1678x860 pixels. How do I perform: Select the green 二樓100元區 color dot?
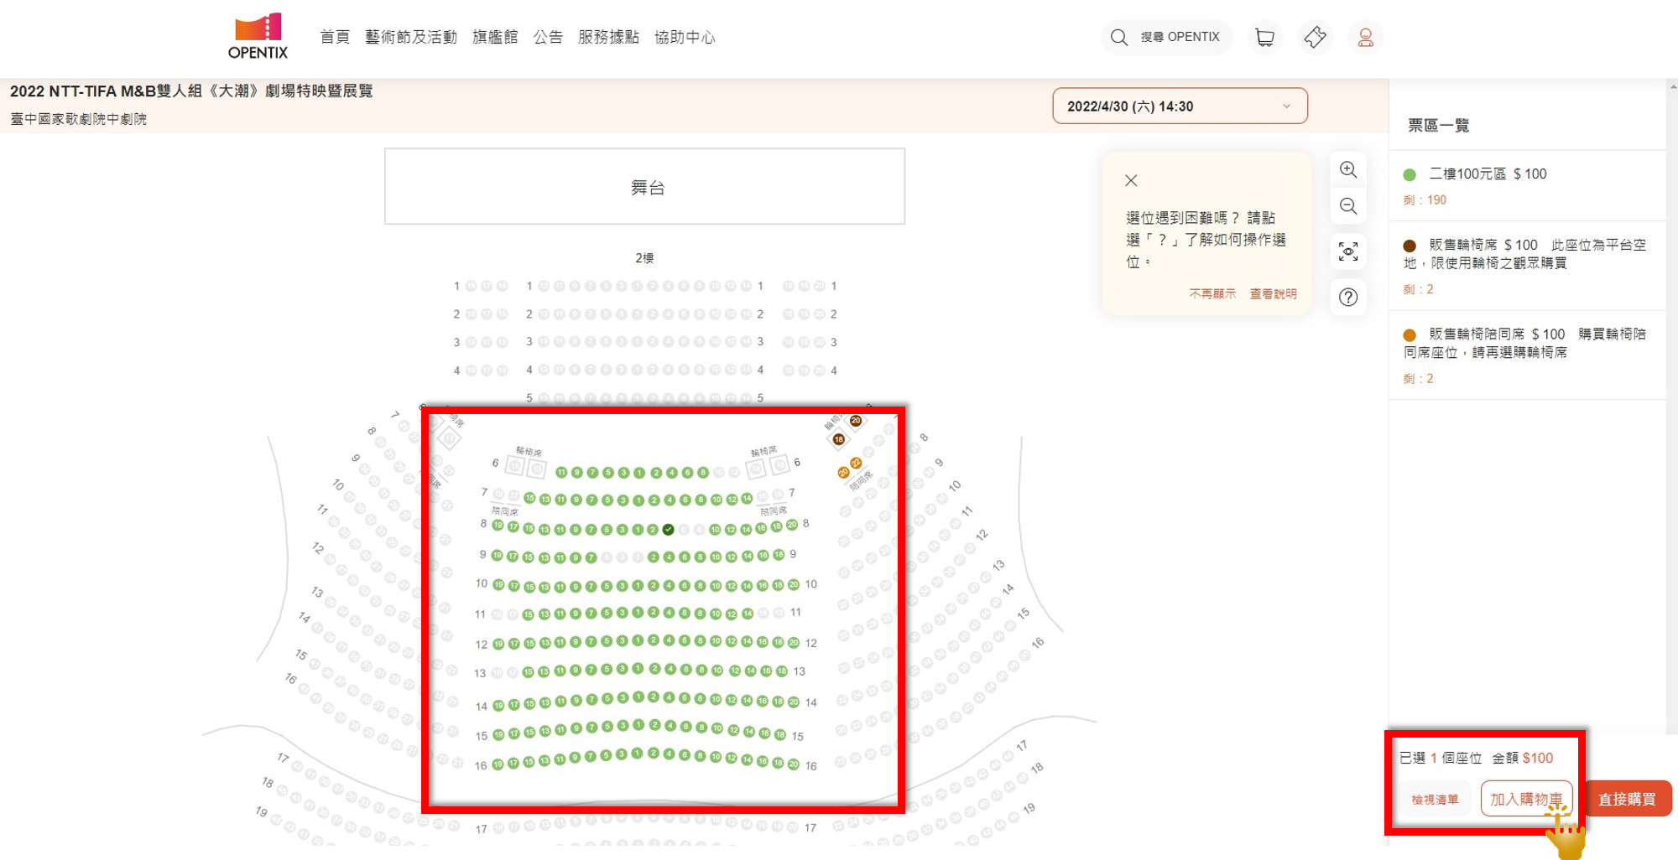point(1410,174)
